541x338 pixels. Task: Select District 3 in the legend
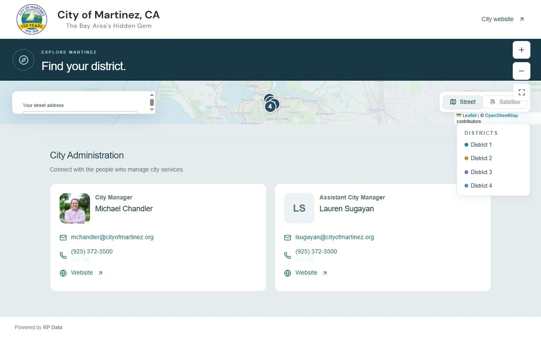478,172
